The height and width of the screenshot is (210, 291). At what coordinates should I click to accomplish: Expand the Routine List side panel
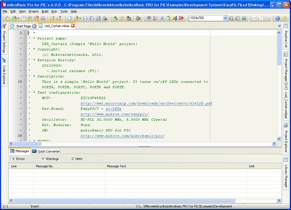(286, 36)
